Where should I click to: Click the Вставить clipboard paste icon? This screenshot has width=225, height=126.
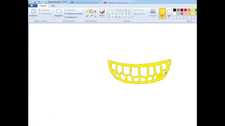point(33,12)
